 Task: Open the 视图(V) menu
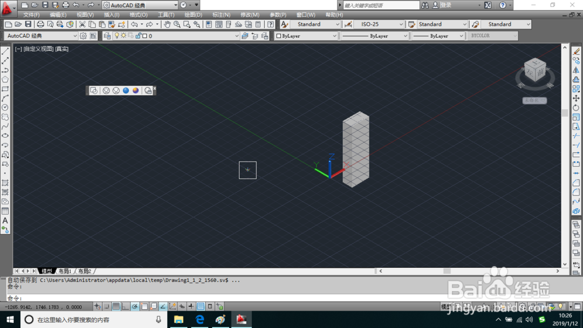tap(85, 15)
